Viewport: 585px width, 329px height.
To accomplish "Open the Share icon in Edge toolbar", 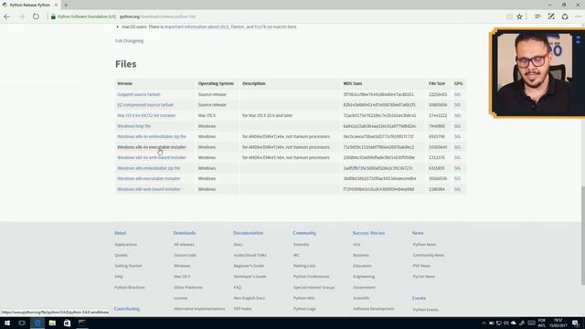I will [x=565, y=16].
